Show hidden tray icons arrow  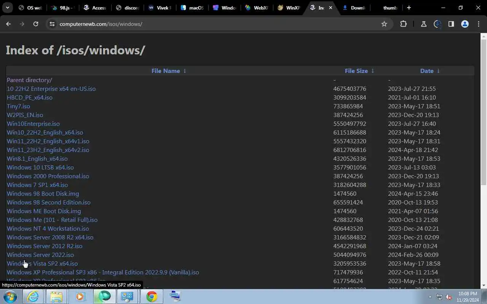coord(430,297)
